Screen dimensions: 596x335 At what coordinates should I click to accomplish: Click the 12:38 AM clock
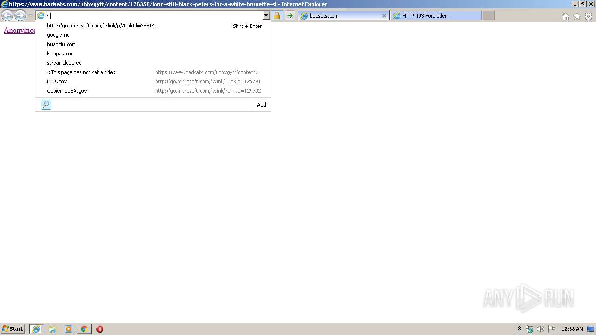pyautogui.click(x=572, y=329)
